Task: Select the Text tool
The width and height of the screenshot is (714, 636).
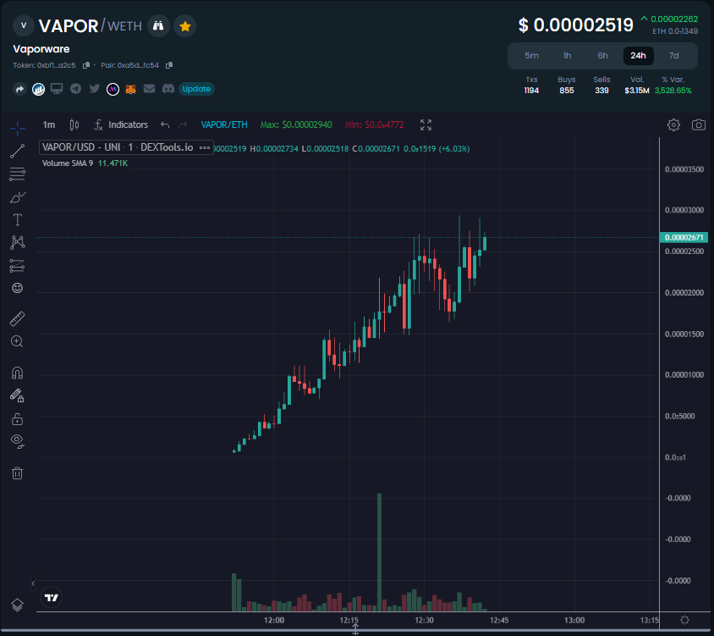Action: tap(17, 219)
